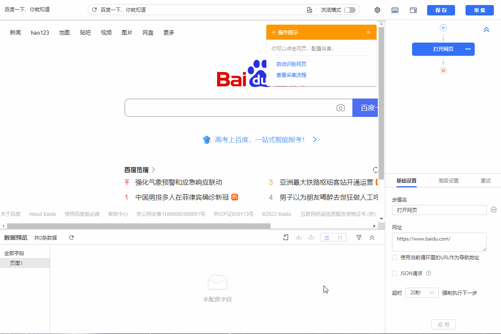Open hot search 中国男排多人在菲律宾确诊新冠
501x334 pixels.
point(182,197)
